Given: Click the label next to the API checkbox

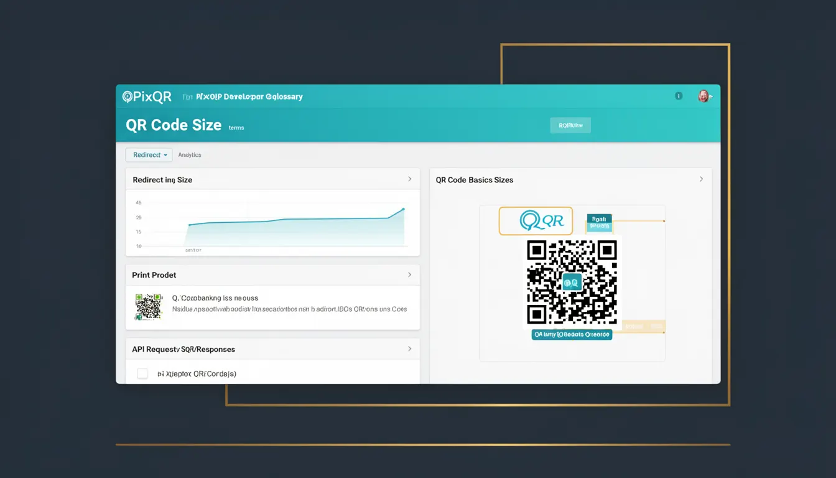Looking at the screenshot, I should (x=197, y=374).
